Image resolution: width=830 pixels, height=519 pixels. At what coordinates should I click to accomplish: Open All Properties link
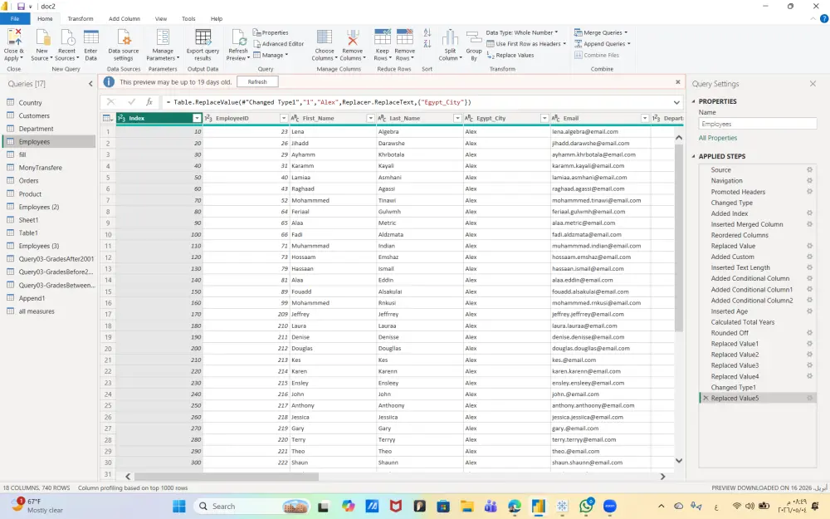[717, 138]
